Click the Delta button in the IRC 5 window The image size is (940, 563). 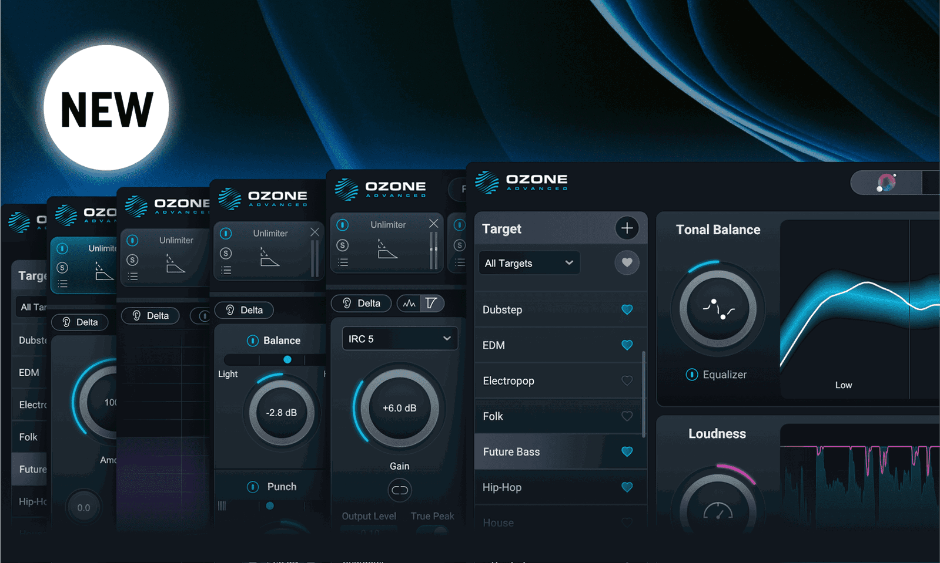[x=362, y=304]
